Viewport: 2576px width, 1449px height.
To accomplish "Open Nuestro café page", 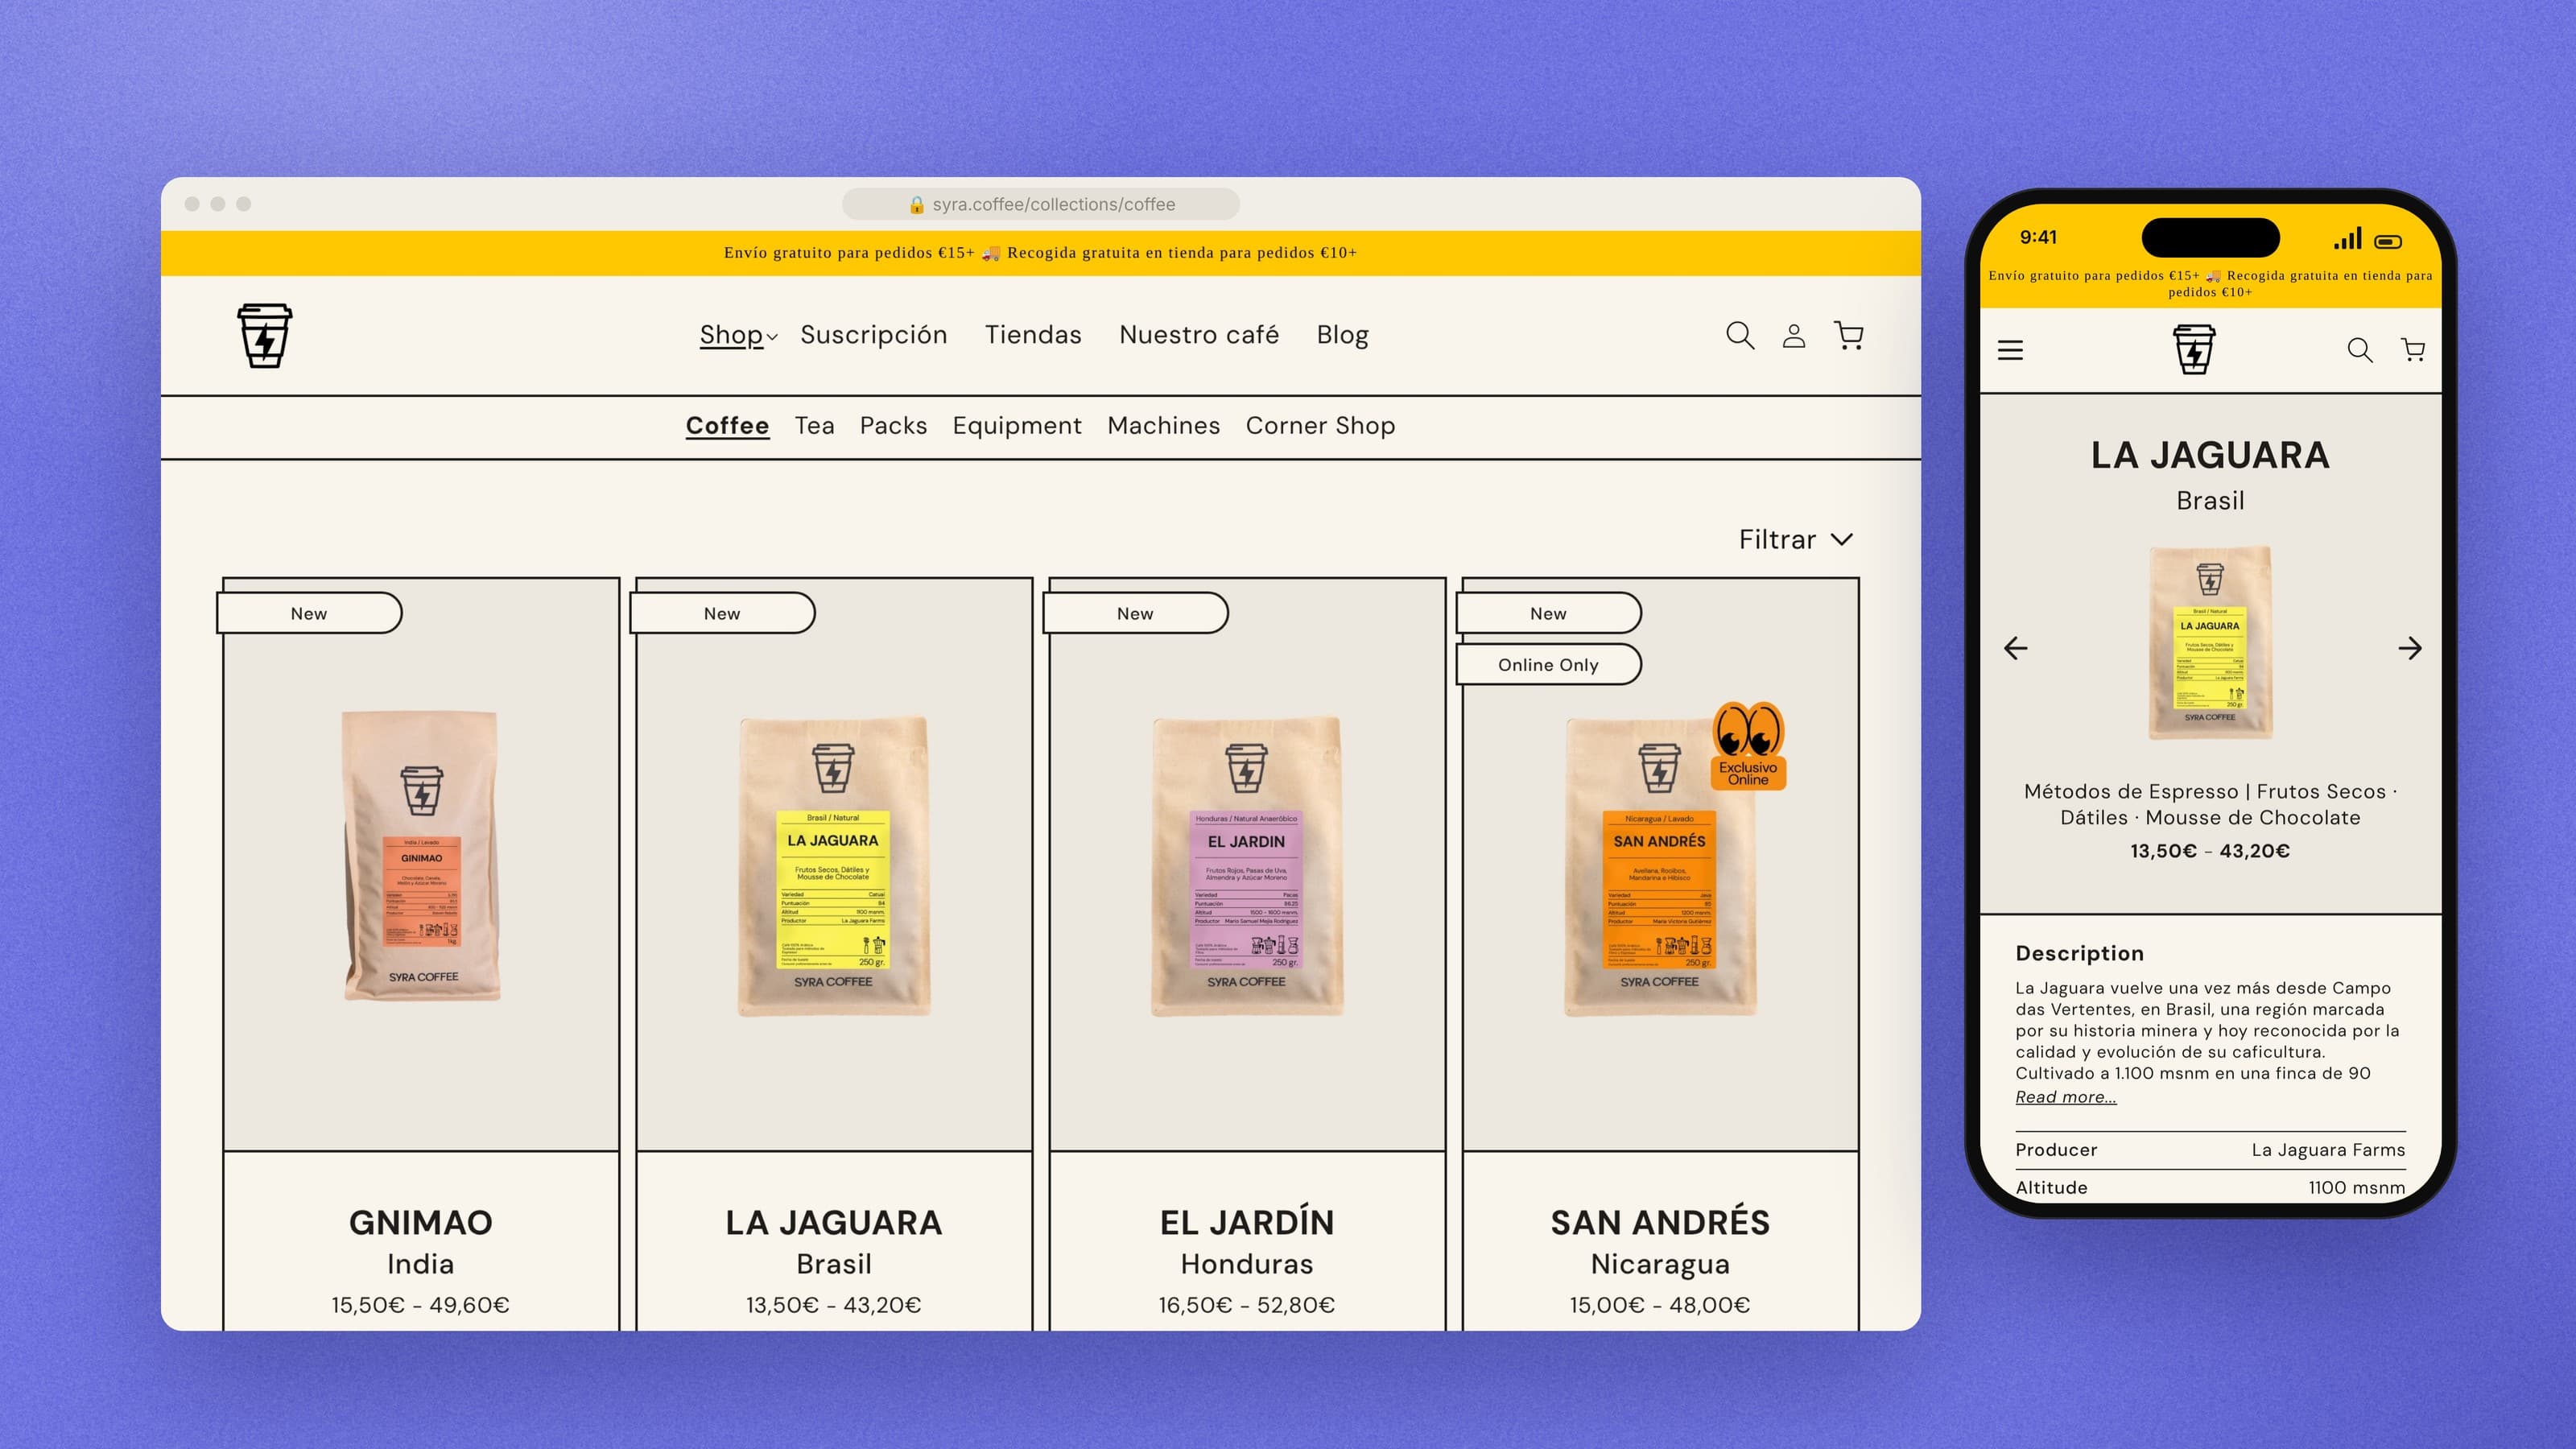I will [x=1199, y=335].
